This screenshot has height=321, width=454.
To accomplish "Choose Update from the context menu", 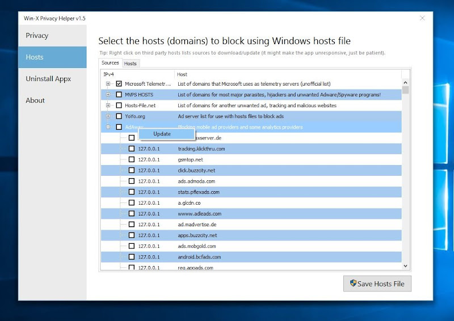I will [166, 134].
